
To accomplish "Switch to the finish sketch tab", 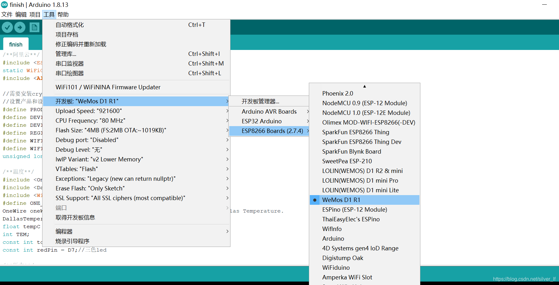I will [16, 44].
